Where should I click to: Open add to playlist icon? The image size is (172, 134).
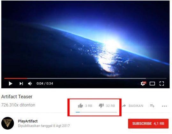tap(152, 106)
